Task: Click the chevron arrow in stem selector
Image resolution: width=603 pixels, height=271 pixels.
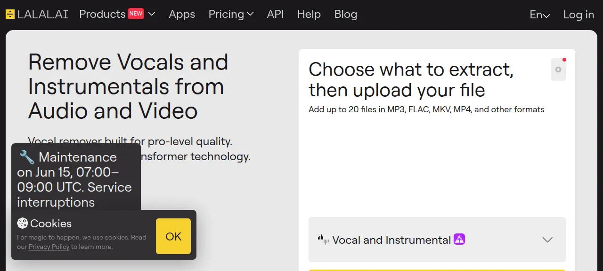Action: (547, 240)
